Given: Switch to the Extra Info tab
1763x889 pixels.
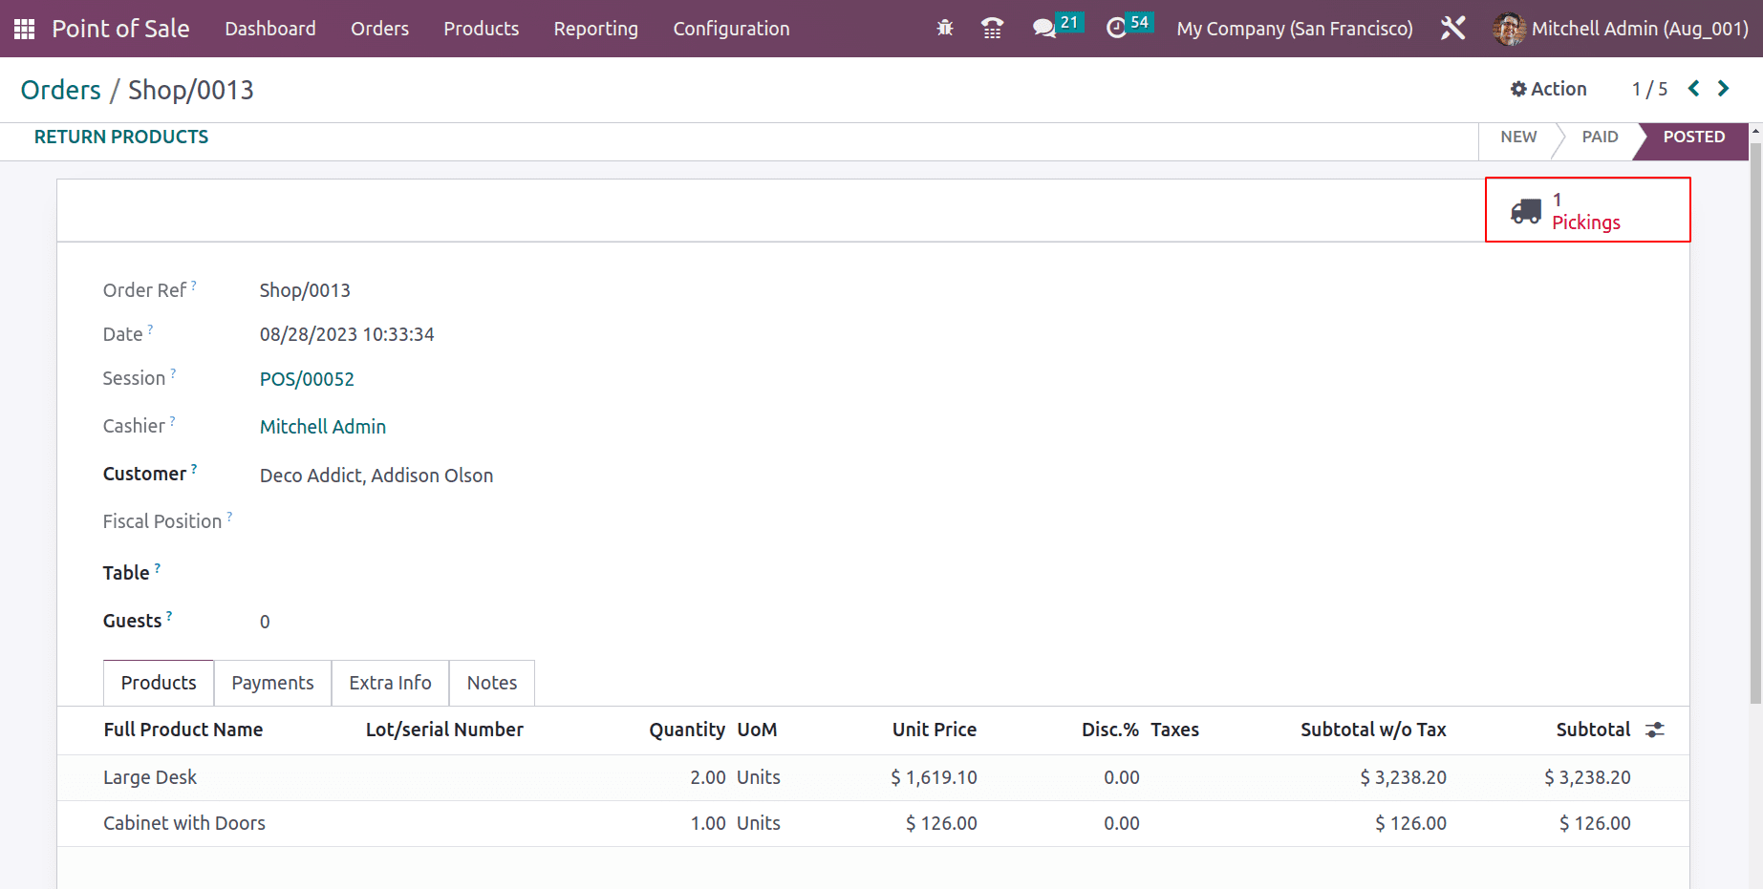Looking at the screenshot, I should click(x=390, y=683).
